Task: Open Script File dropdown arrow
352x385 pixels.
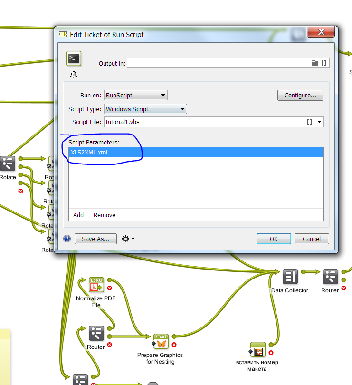Action: (x=319, y=122)
